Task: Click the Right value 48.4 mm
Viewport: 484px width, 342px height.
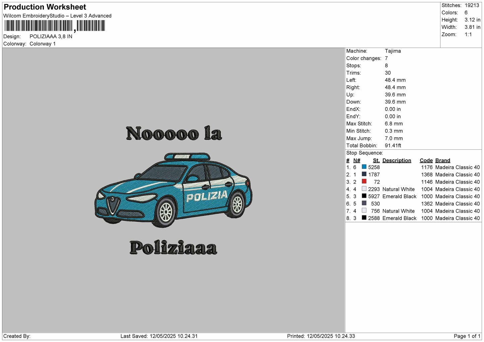Action: [395, 87]
